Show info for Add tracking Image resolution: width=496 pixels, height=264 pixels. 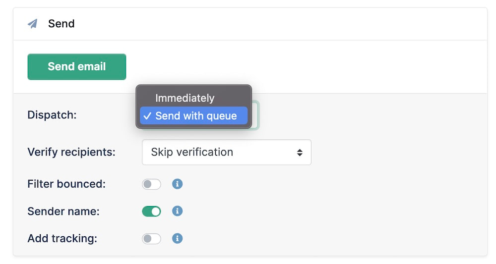(x=177, y=239)
